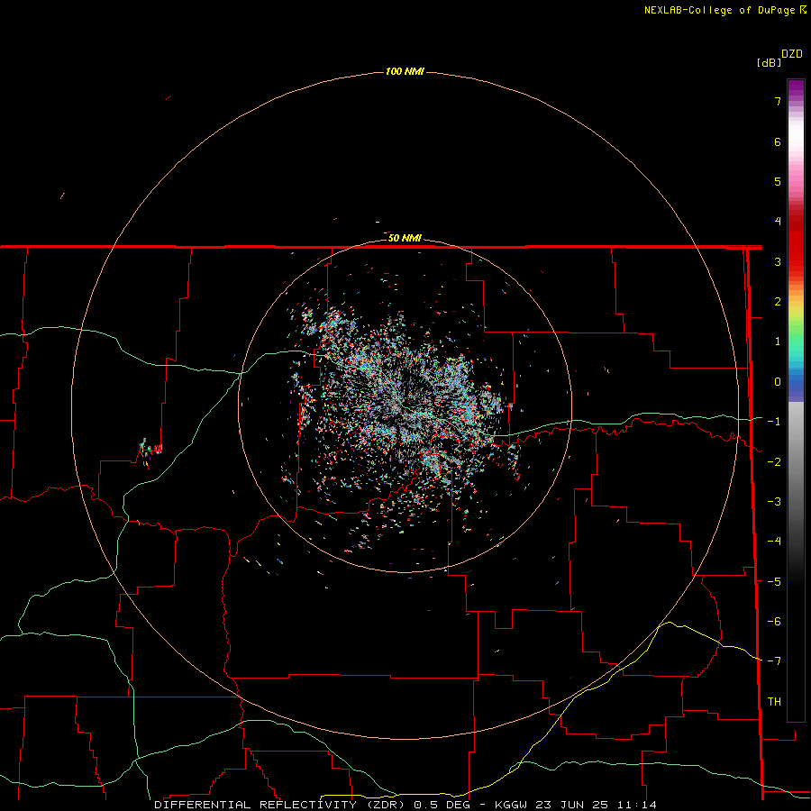Click the 6 value on color scale

(778, 142)
